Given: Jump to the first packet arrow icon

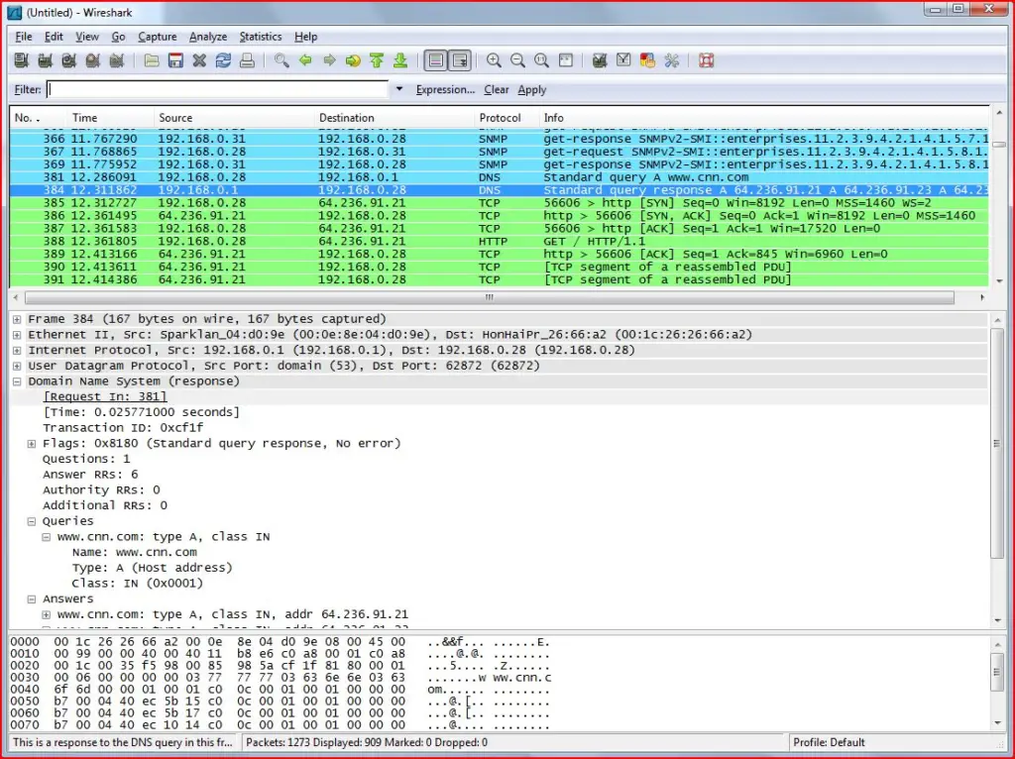Looking at the screenshot, I should (377, 60).
